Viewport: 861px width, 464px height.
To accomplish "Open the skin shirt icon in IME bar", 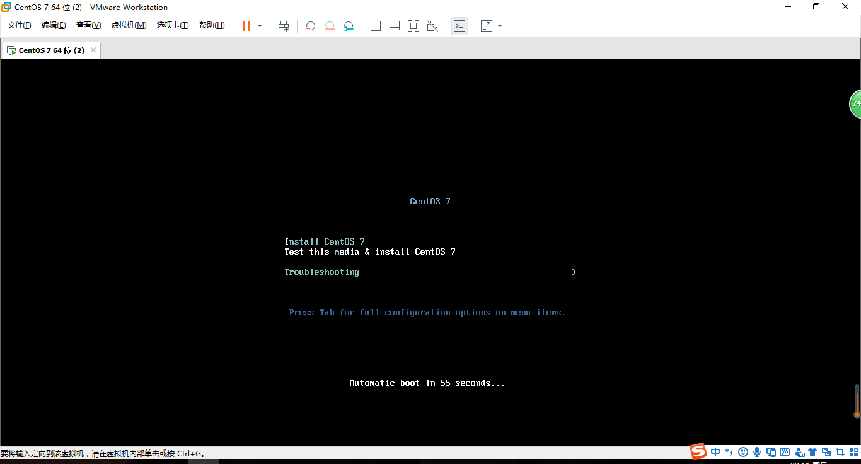I will pyautogui.click(x=812, y=452).
